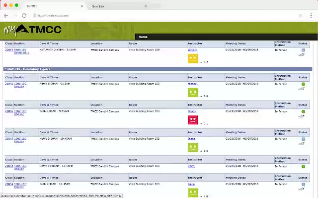Click the small feather icon in Michael's status cell
The image size is (318, 198).
point(302,89)
